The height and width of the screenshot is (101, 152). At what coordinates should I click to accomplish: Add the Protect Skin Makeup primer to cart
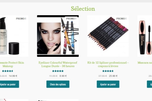point(9,84)
